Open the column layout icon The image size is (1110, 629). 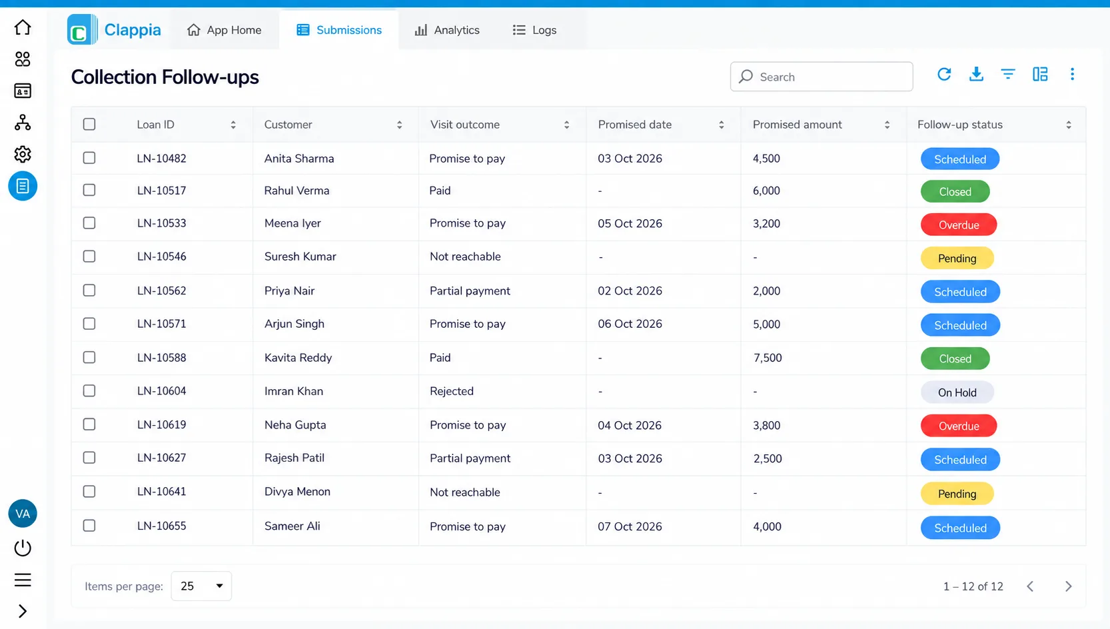pyautogui.click(x=1040, y=75)
